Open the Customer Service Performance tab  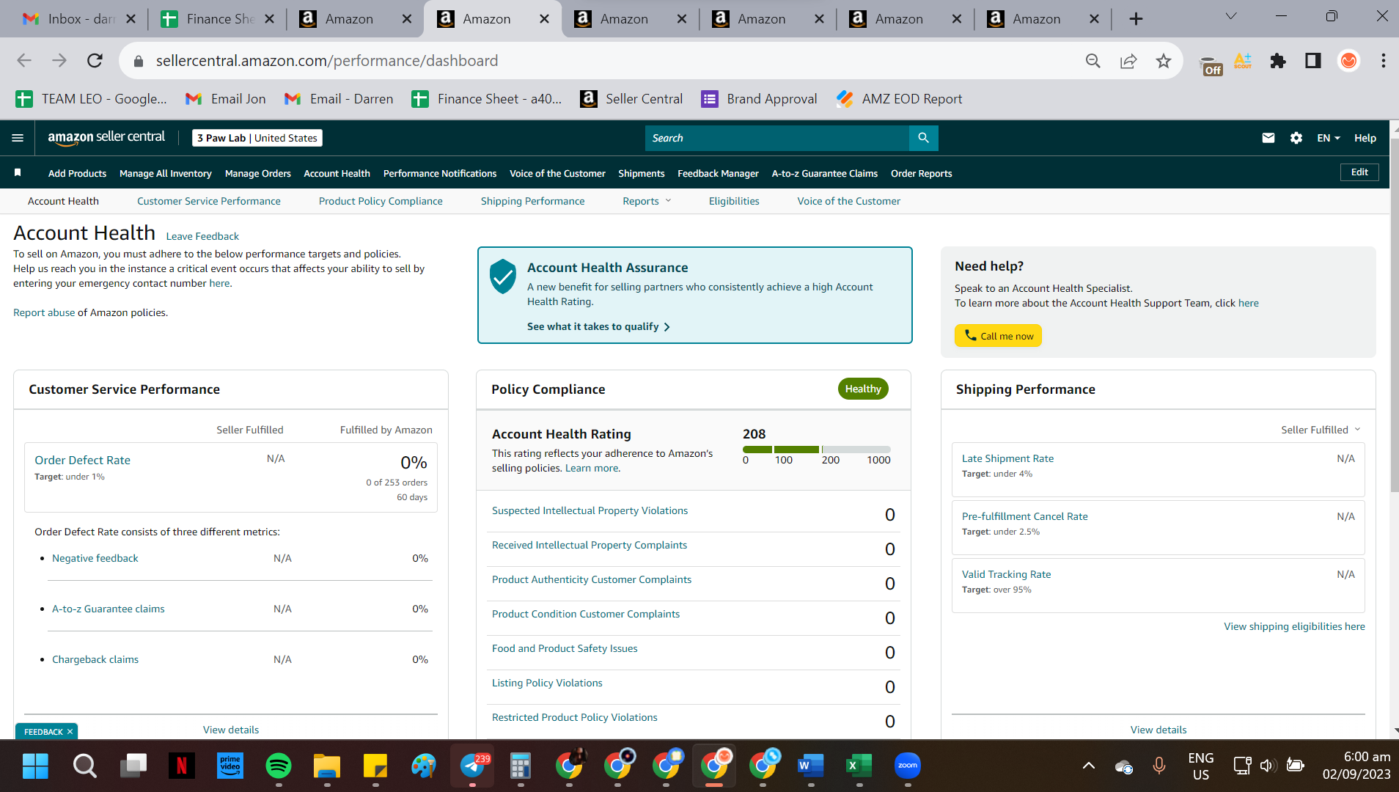point(209,201)
